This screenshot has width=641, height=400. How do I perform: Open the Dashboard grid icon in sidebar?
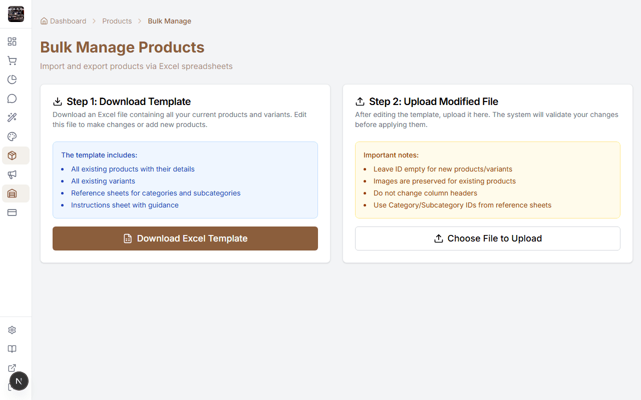[x=12, y=41]
